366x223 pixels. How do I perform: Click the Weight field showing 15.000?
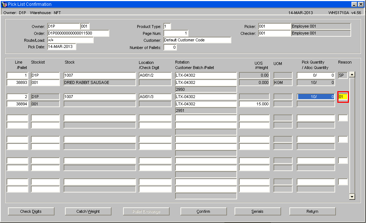point(255,104)
